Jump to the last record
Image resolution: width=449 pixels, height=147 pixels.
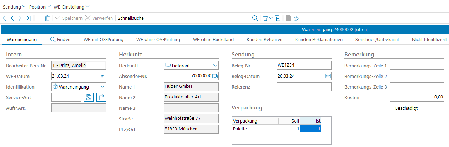click(28, 18)
